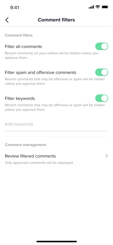Tap the battery indicator icon
Viewport: 113px width, 245px height.
[105, 7]
